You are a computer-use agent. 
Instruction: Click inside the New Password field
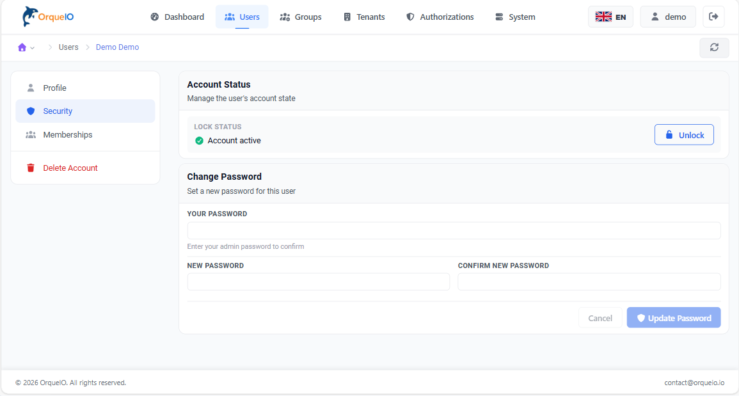click(318, 281)
